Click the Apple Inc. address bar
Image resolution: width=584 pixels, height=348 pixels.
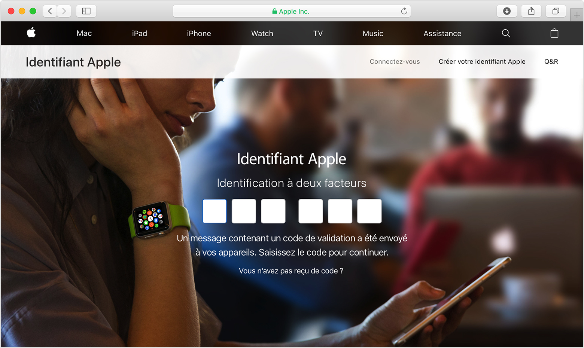tap(291, 11)
